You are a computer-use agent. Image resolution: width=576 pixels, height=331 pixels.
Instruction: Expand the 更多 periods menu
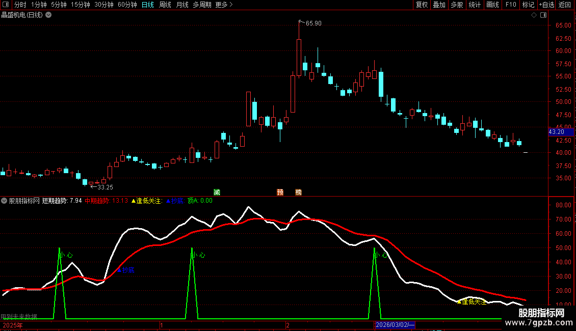[224, 5]
